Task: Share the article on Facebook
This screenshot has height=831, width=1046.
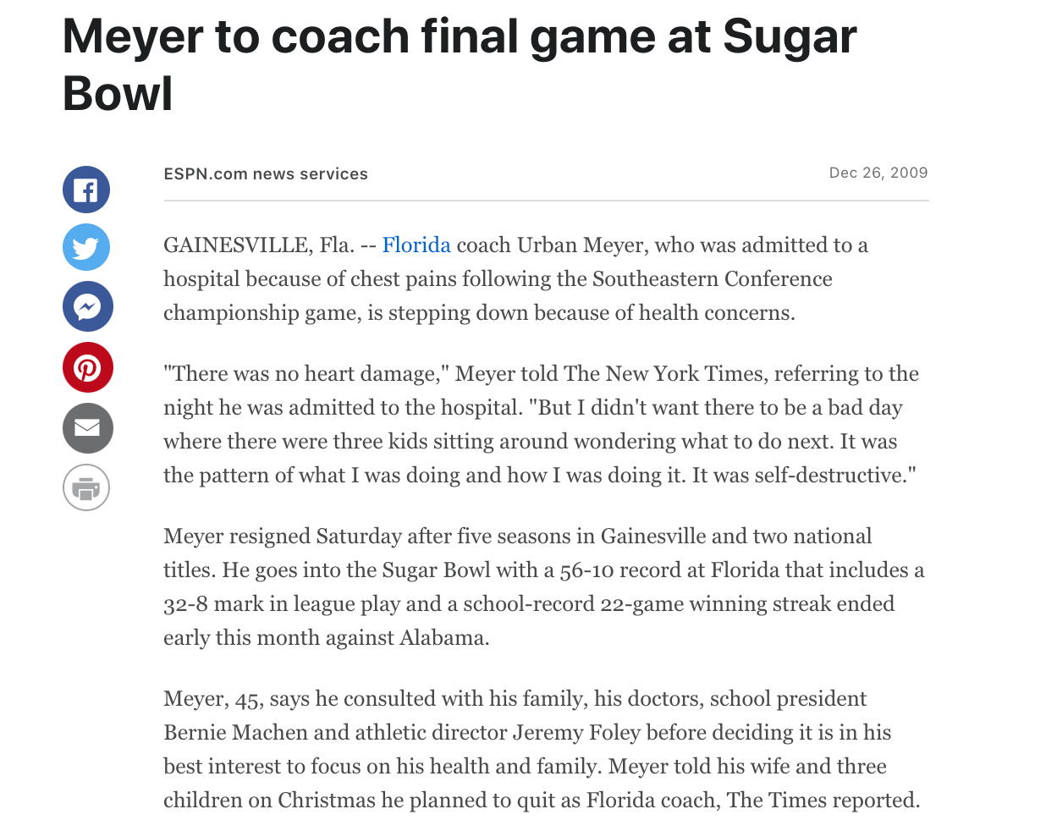Action: (86, 190)
